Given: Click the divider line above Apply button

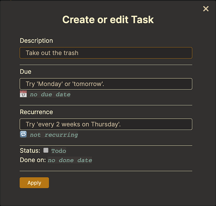Looking at the screenshot, I should 106,171.
